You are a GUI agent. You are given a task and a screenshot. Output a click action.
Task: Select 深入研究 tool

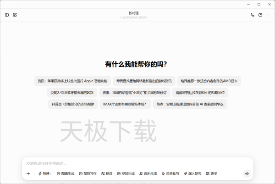pyautogui.click(x=192, y=173)
